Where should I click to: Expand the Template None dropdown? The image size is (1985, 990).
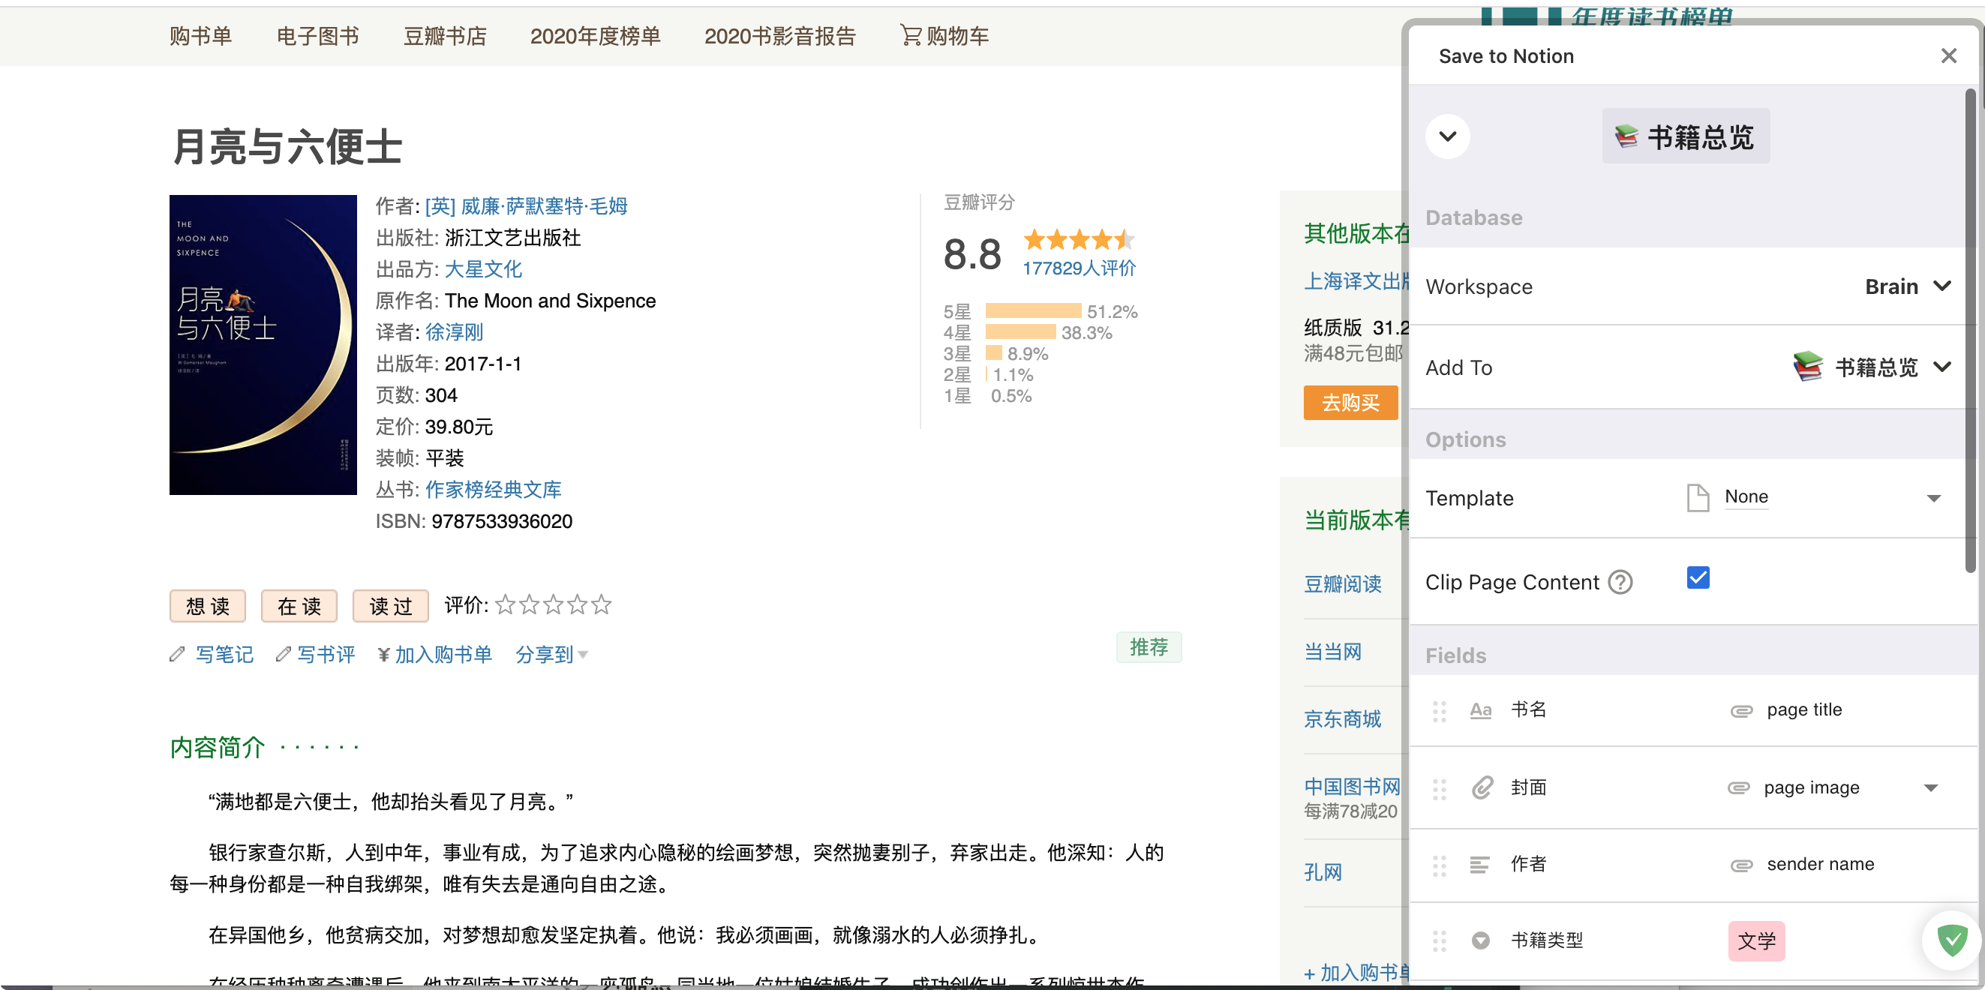[1932, 498]
